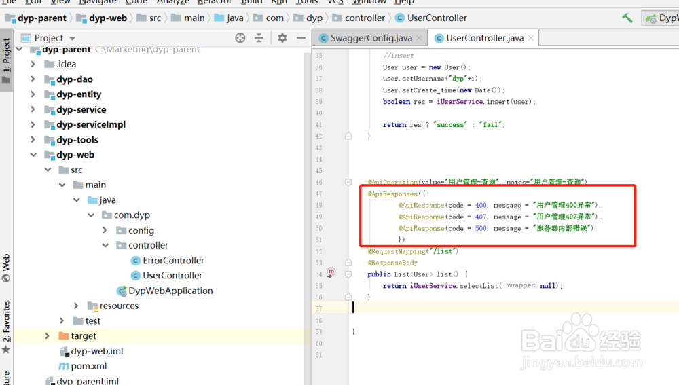Collapse the controller package
Screen dimensions: 679x385
105,245
